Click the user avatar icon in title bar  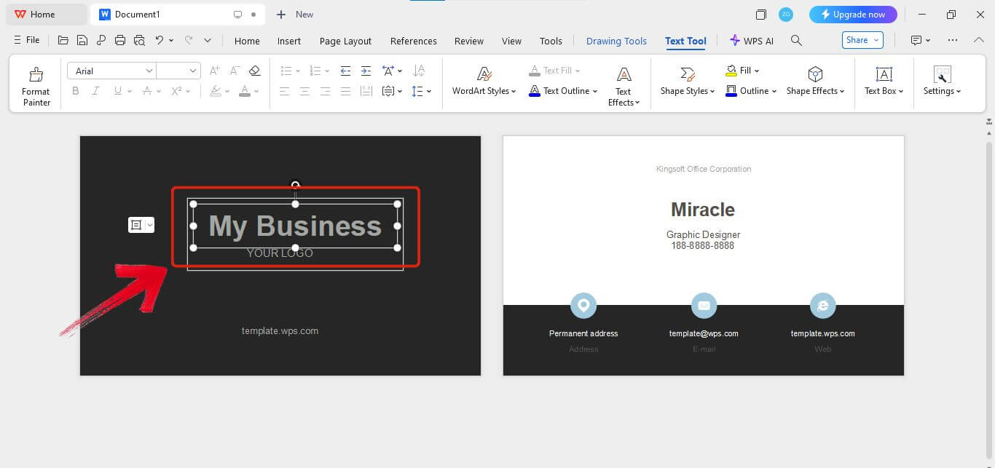(x=785, y=15)
